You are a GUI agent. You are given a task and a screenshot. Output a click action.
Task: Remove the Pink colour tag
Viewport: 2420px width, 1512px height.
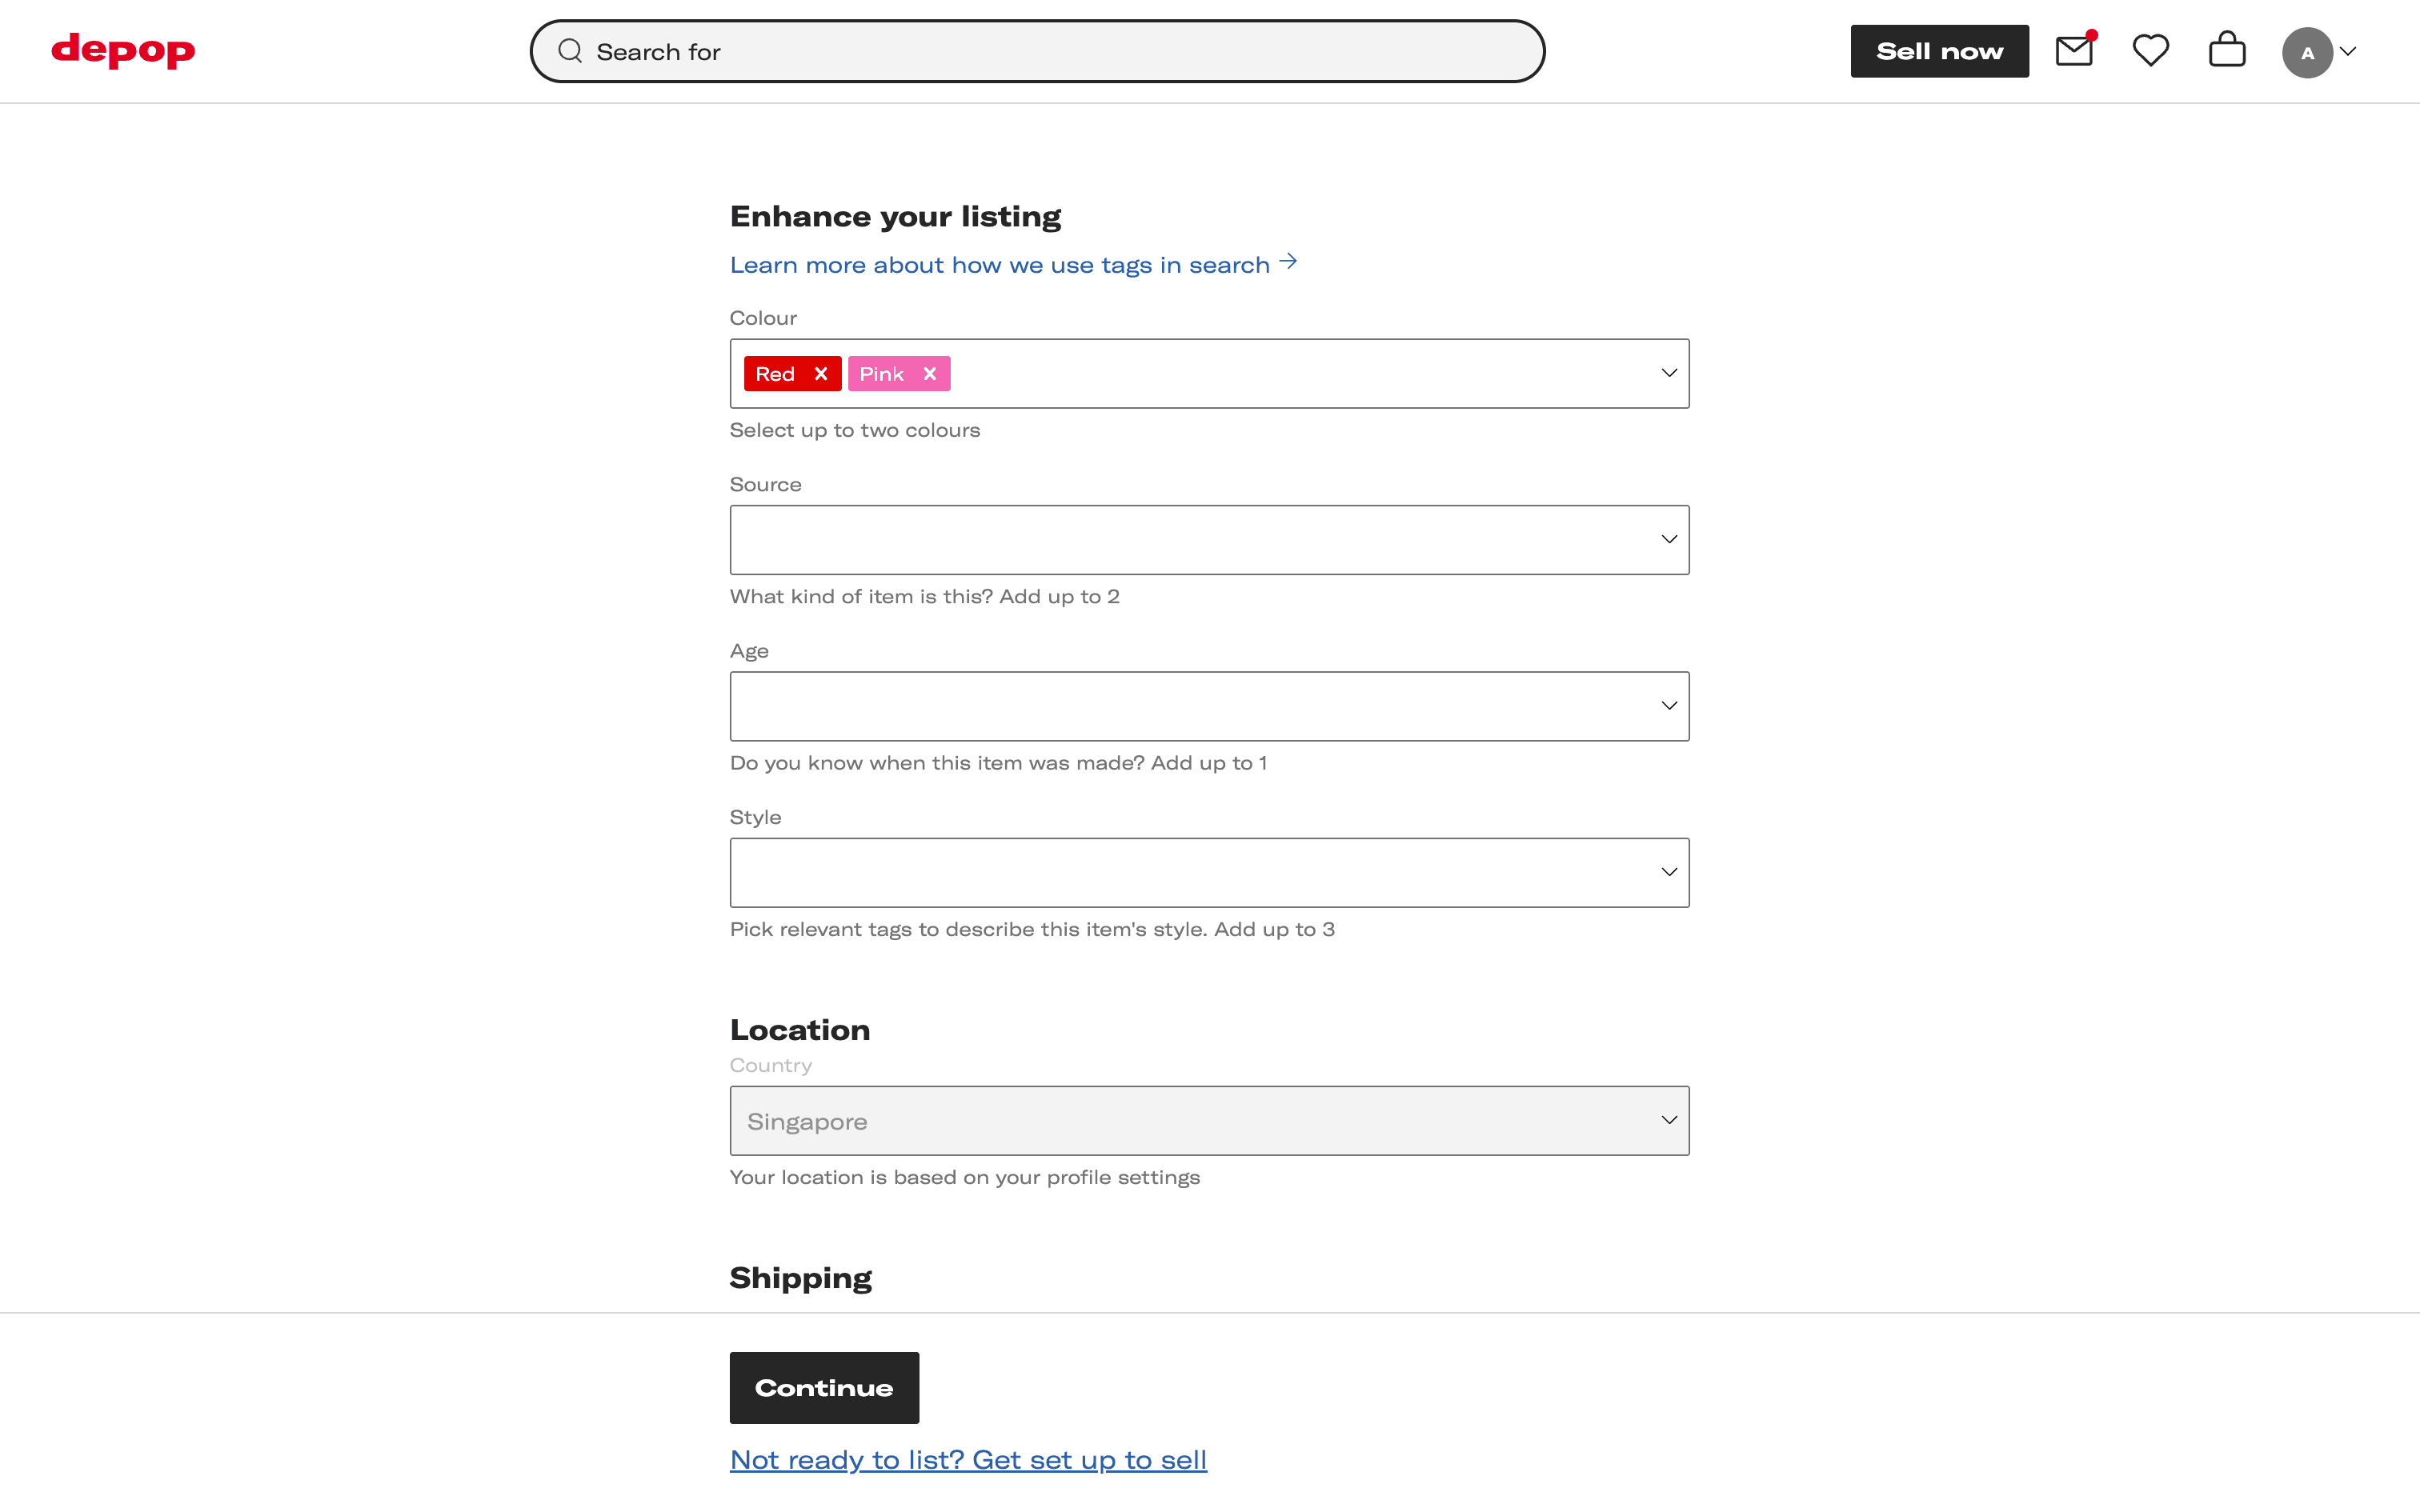point(930,374)
